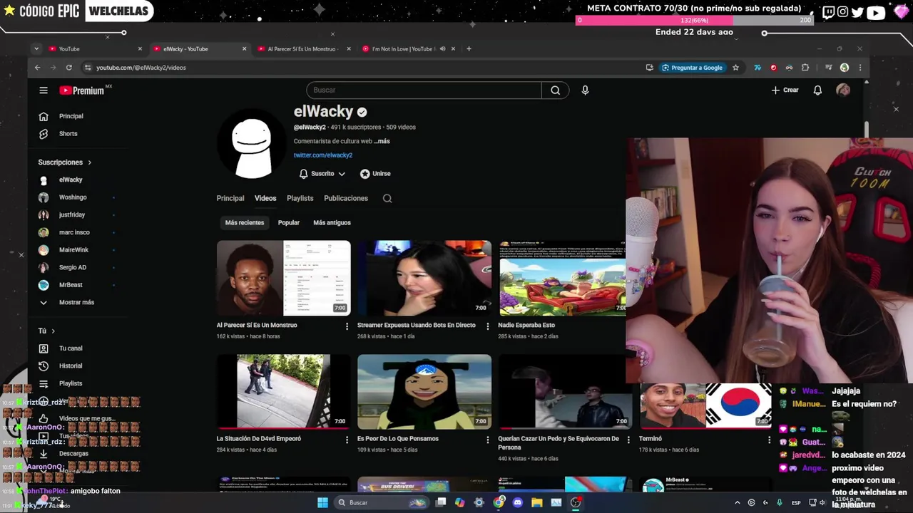Open the YouTube account avatar menu
This screenshot has width=913, height=513.
click(x=843, y=90)
